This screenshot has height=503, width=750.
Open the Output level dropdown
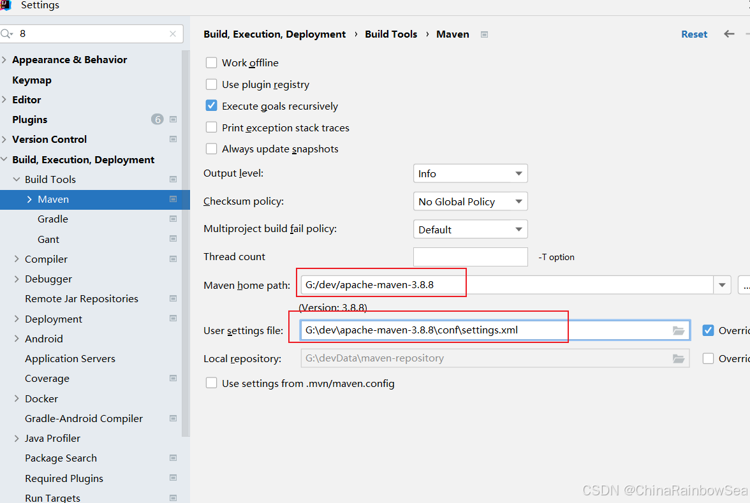point(470,173)
